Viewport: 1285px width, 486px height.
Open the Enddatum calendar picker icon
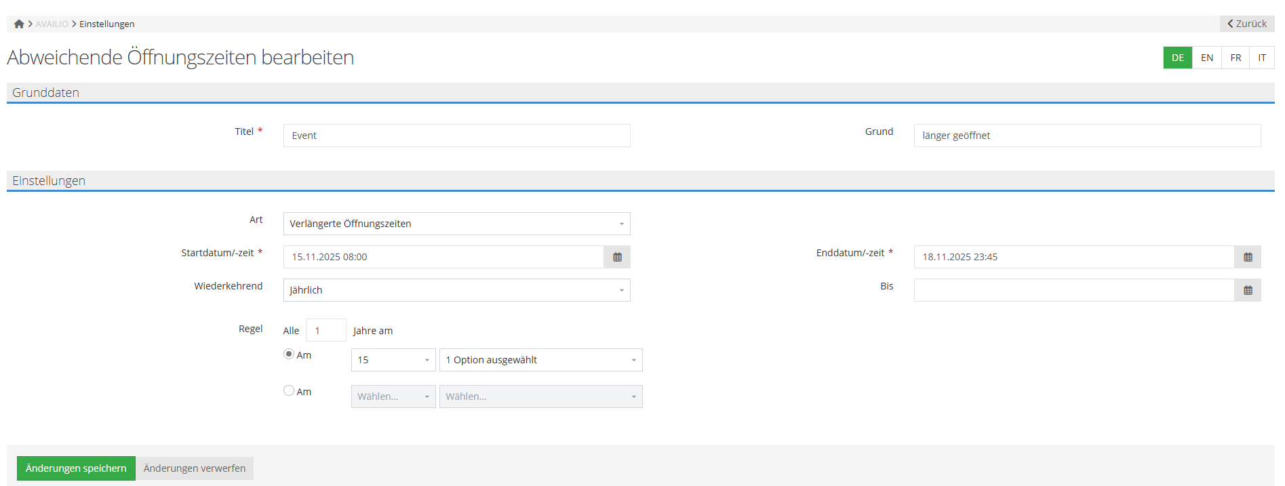pos(1248,257)
